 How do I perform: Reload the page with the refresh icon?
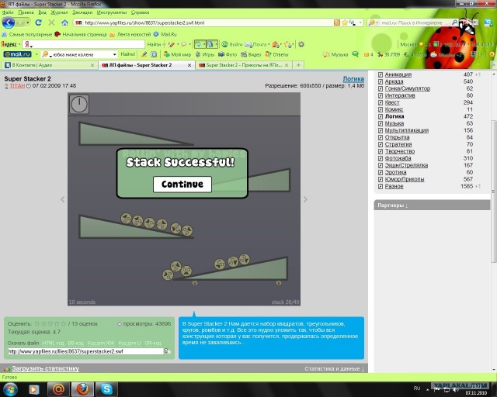pyautogui.click(x=38, y=22)
